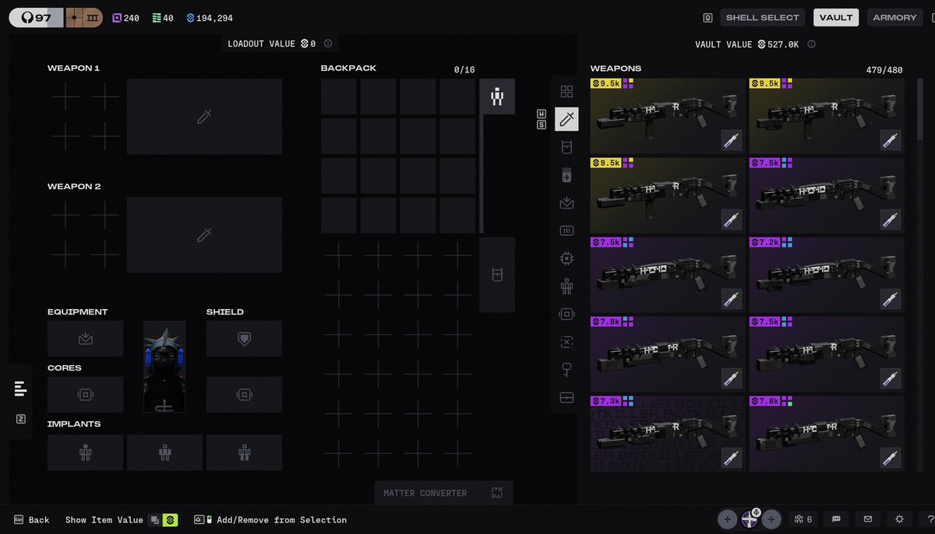Select the Shield slot

pos(244,339)
